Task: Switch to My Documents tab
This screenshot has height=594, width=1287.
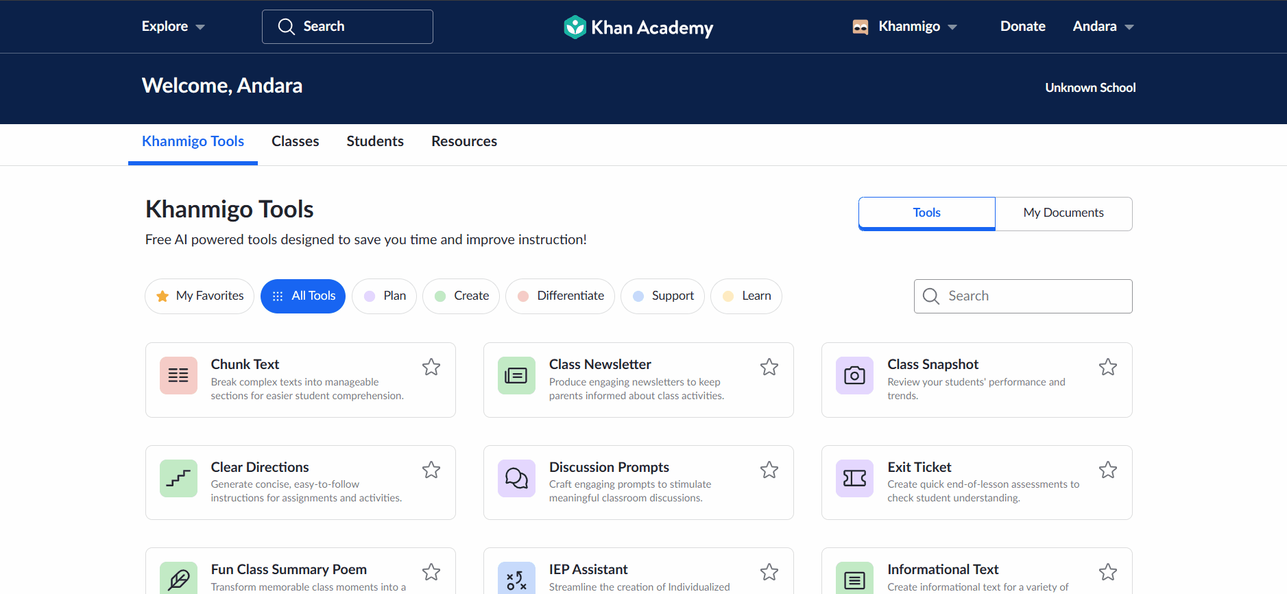Action: (1063, 213)
